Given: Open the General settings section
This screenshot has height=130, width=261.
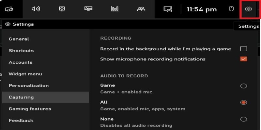Looking at the screenshot, I should point(46,39).
